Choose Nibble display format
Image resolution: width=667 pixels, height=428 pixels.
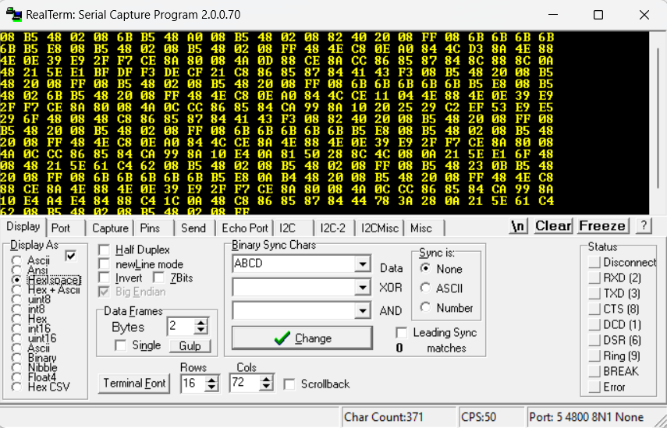[x=17, y=368]
